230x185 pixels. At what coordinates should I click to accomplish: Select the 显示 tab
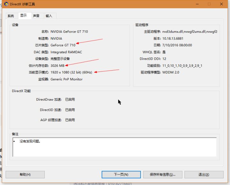23,16
